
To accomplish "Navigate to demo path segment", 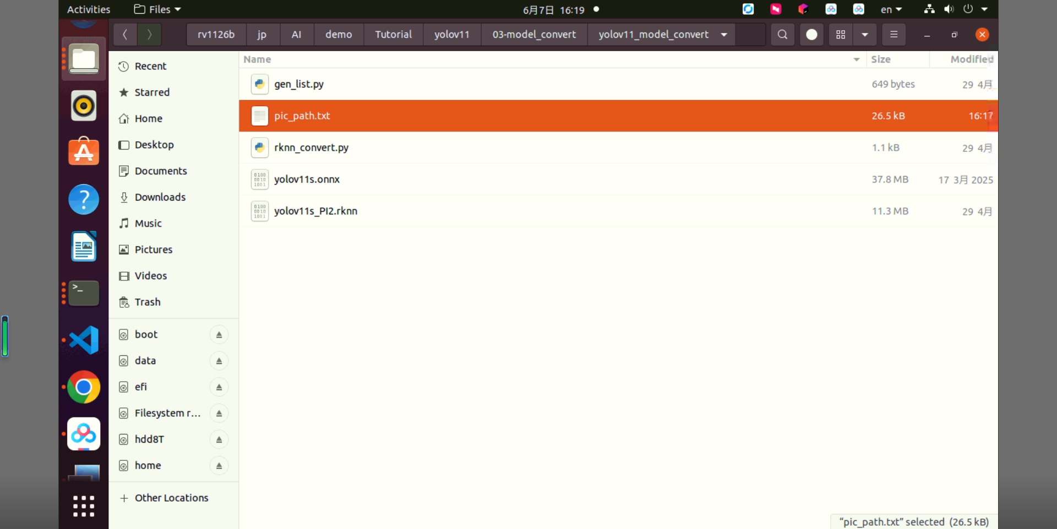I will (x=339, y=35).
